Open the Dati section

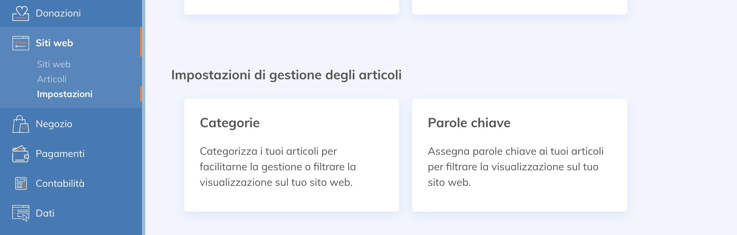click(45, 213)
